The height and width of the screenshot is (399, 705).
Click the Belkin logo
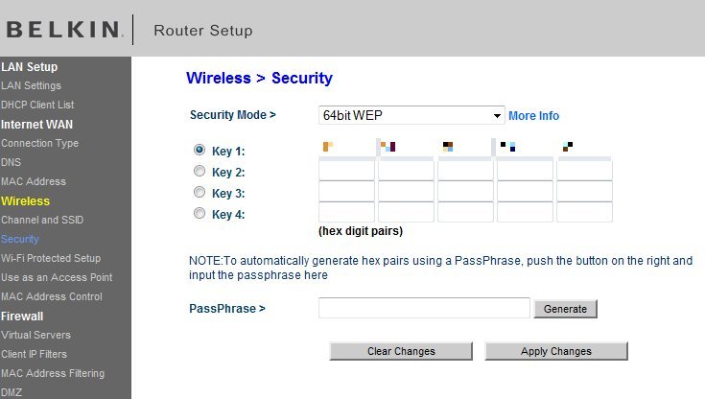[x=63, y=30]
